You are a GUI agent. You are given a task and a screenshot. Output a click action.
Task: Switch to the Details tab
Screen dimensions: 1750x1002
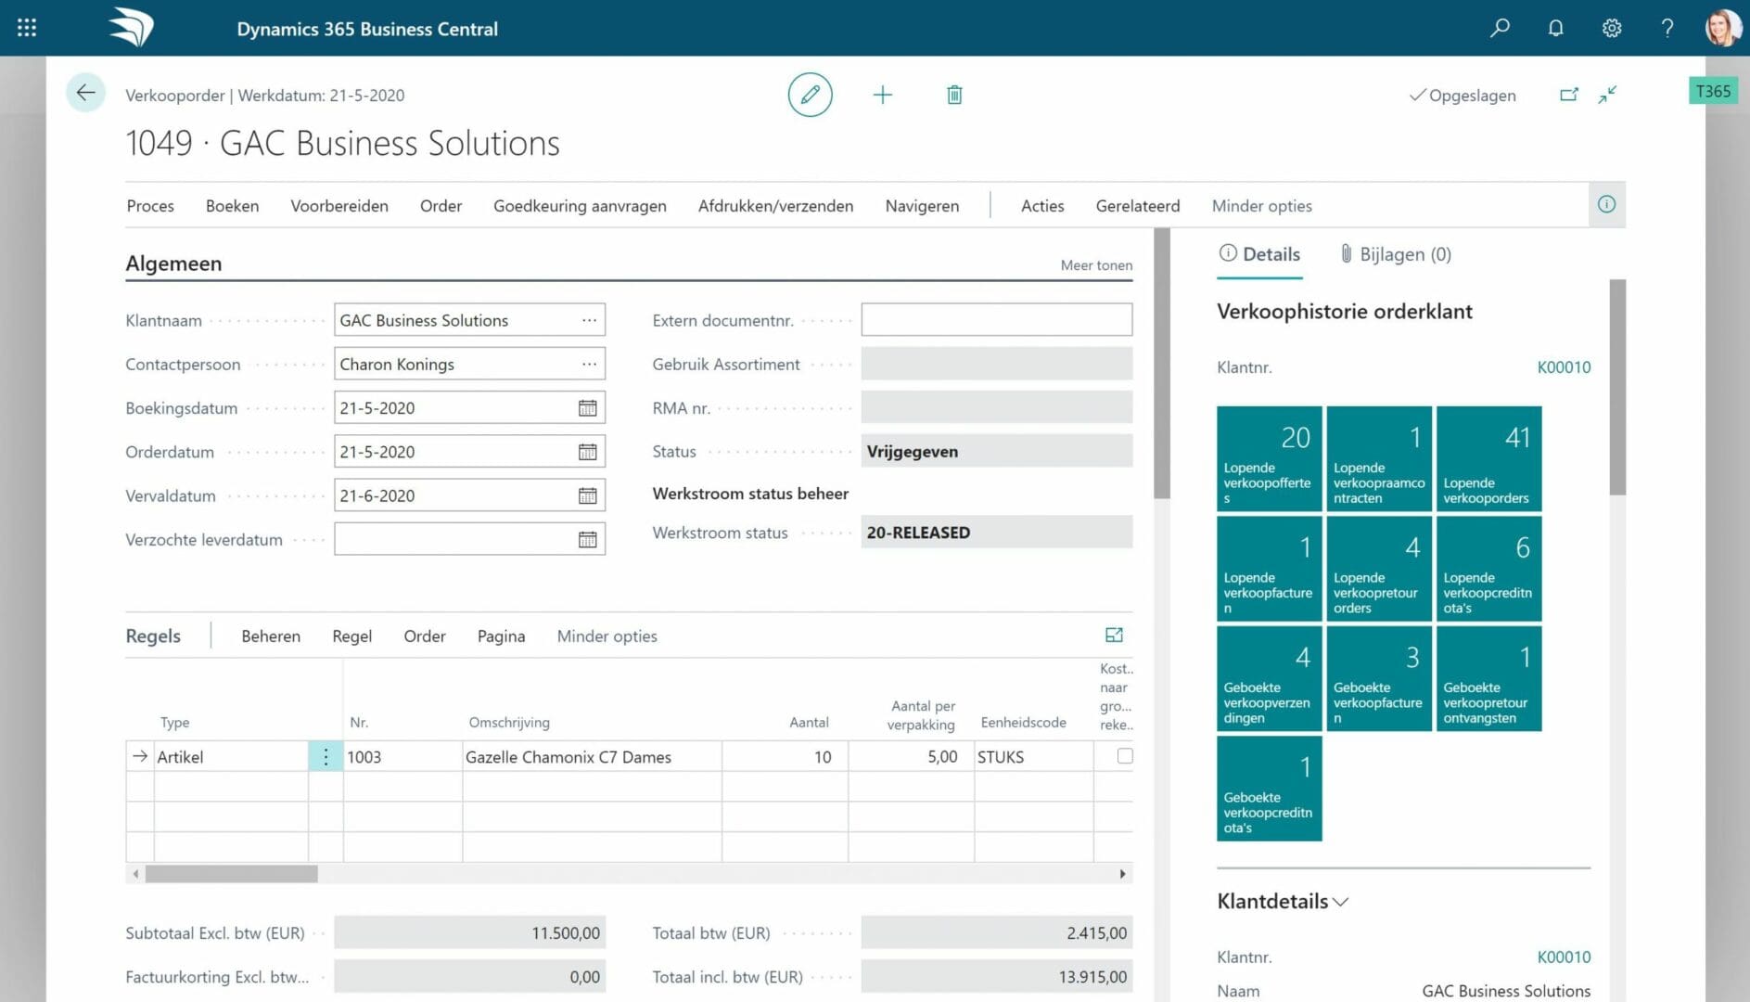click(1259, 254)
